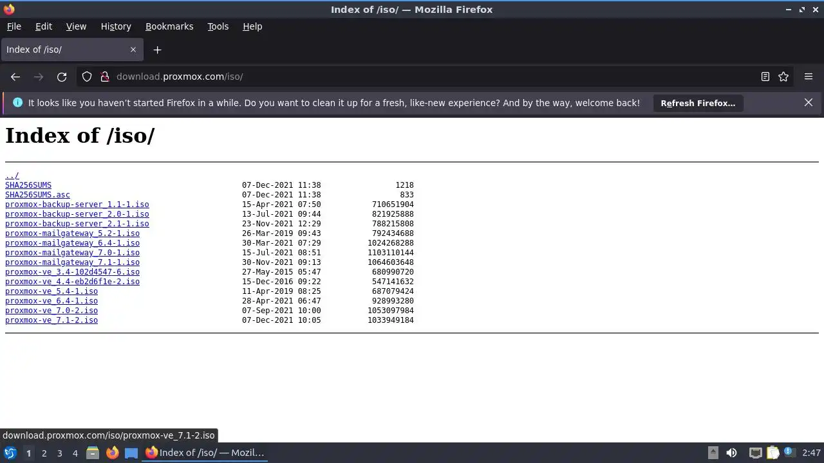Download proxmox-ve_3.4-102d4547-6.iso
824x463 pixels.
pyautogui.click(x=72, y=272)
